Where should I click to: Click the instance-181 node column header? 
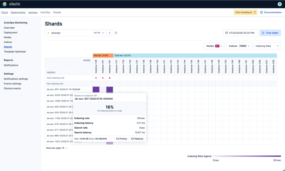[110, 66]
